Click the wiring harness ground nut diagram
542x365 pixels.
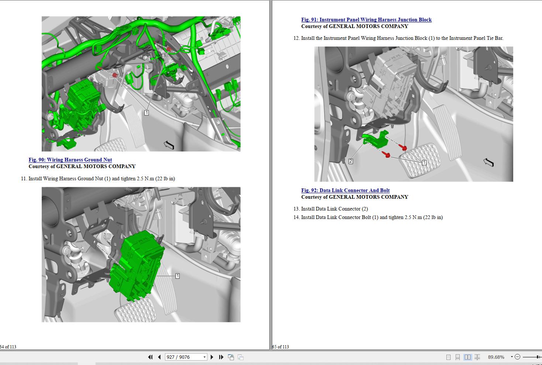(141, 84)
